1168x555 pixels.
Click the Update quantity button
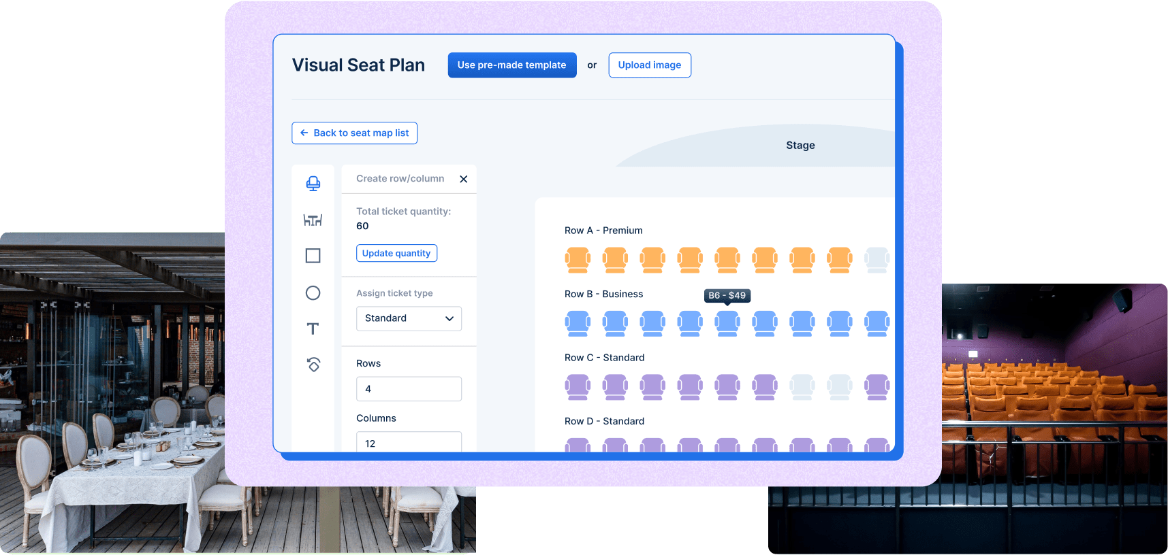tap(396, 253)
